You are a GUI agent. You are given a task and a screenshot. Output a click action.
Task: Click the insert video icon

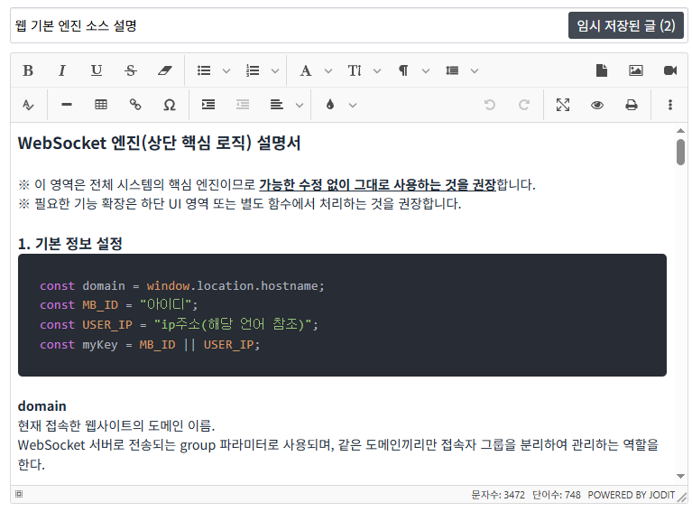tap(670, 70)
